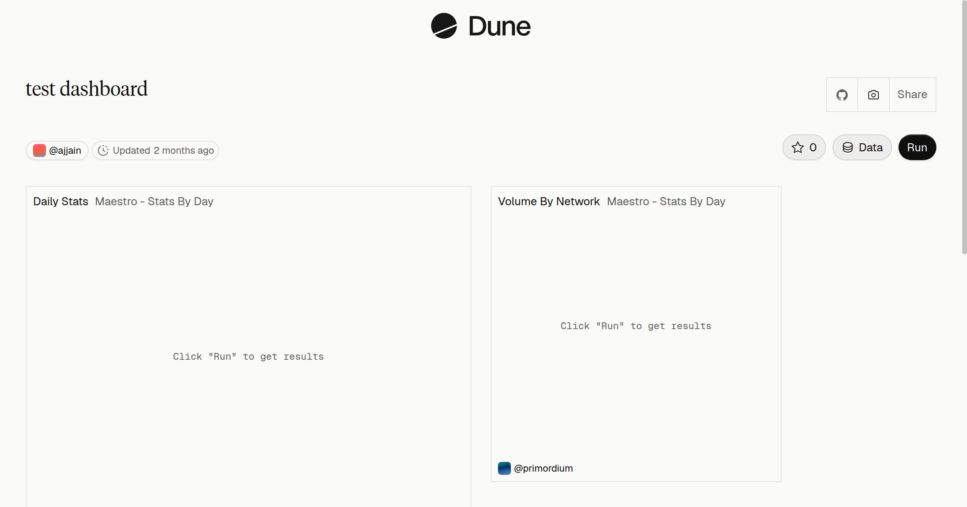Open the Volume By Network widget title

(549, 201)
